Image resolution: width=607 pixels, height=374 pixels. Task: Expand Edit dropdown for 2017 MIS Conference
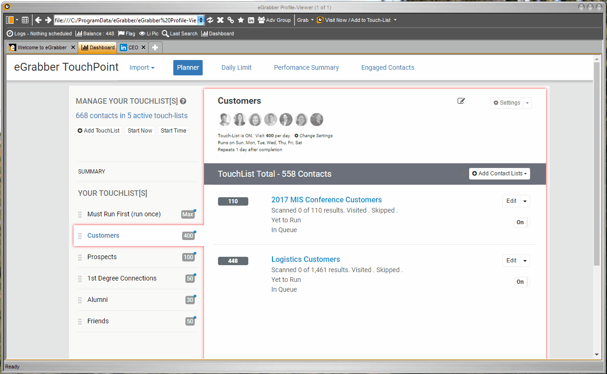(x=525, y=201)
